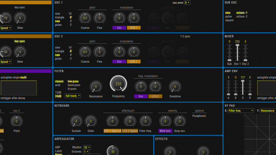
Task: Click retrigger after decay option at left
Action: (x=13, y=98)
